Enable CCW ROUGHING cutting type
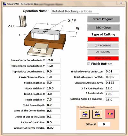 click(x=103, y=46)
